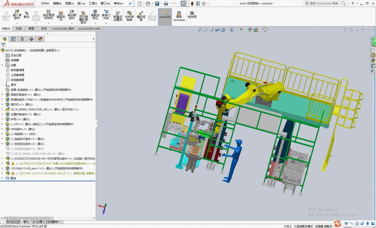Open the ConfigurationManager tab icon

coord(22,39)
